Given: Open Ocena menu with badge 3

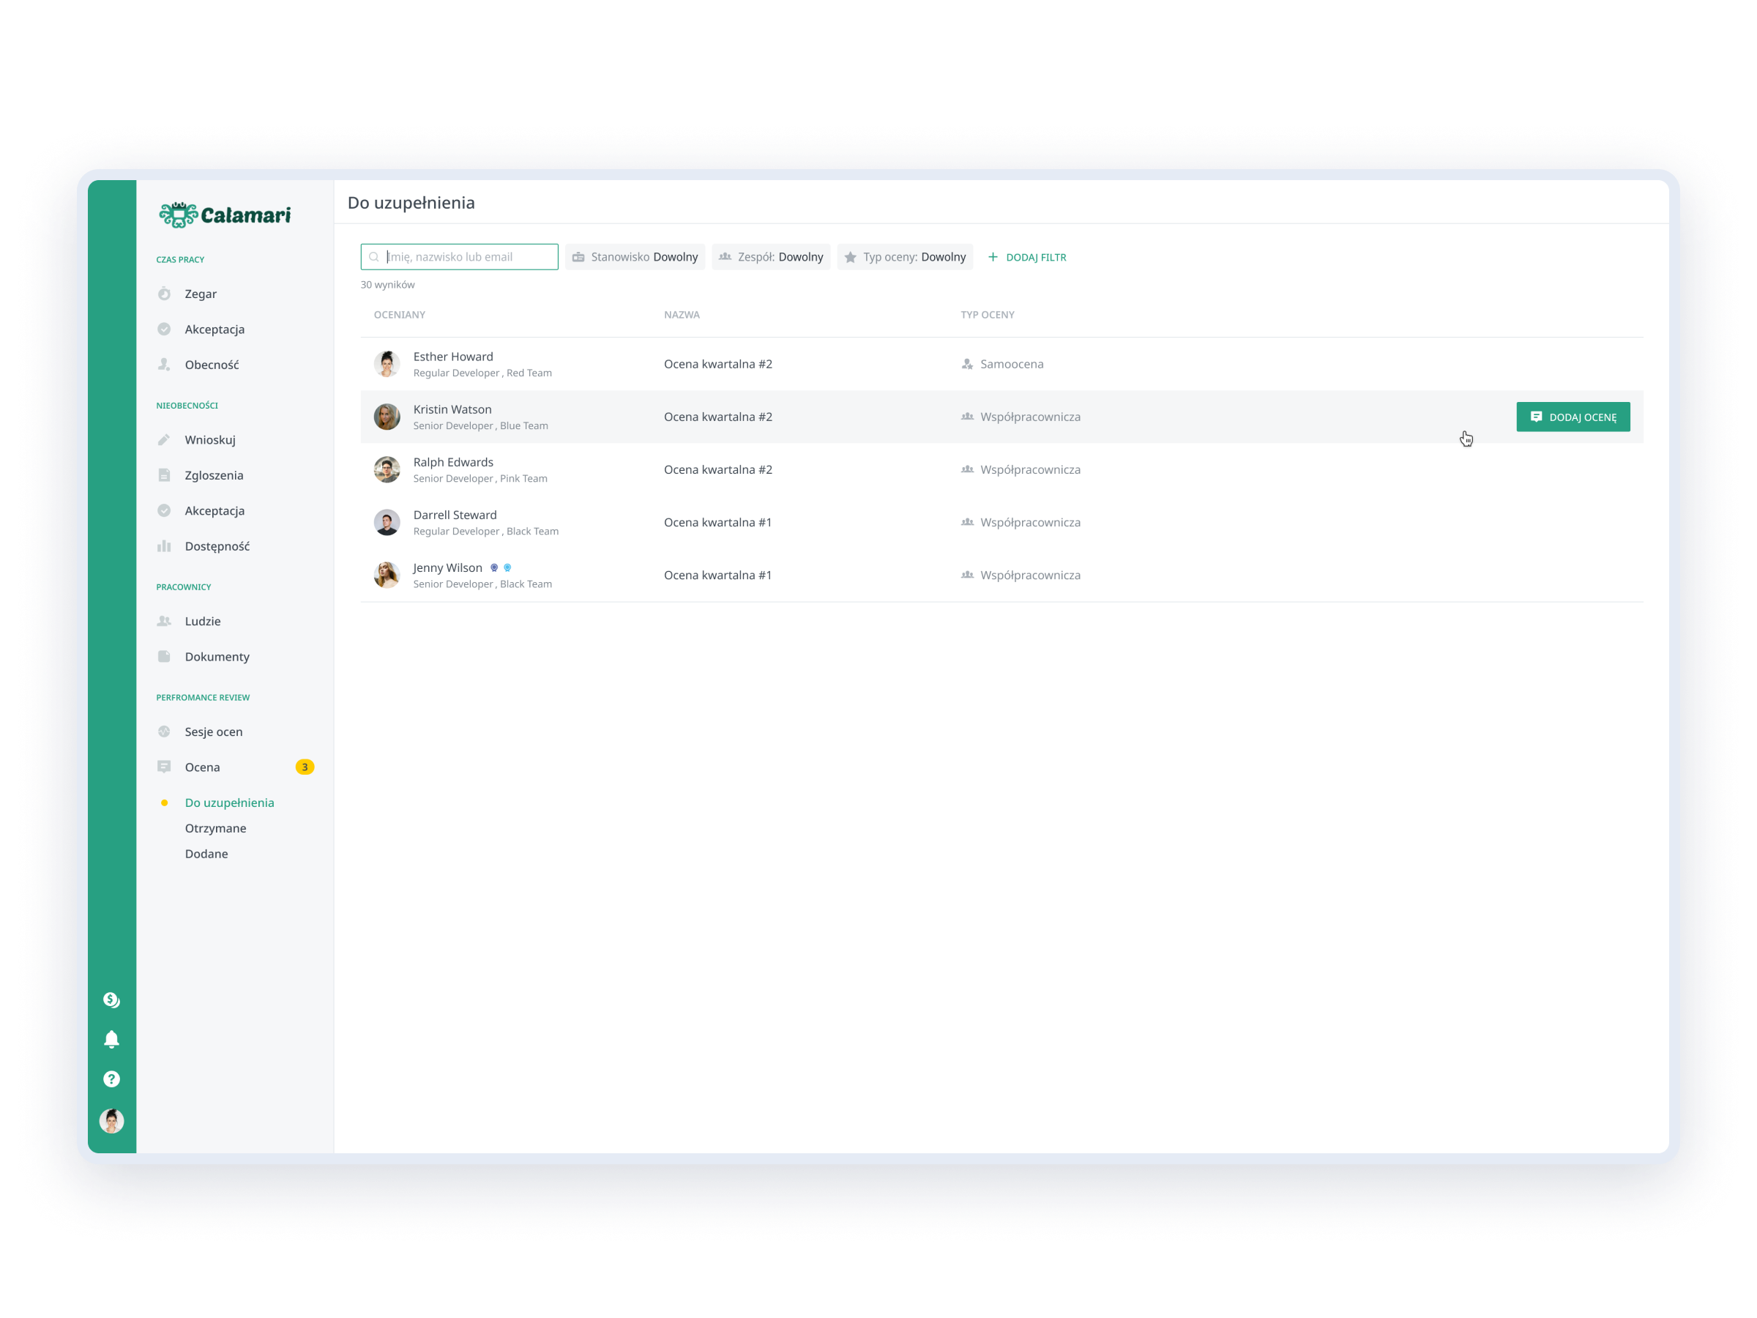Looking at the screenshot, I should 203,767.
